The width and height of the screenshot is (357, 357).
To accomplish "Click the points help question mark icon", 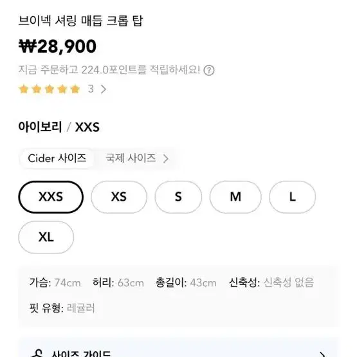I will pyautogui.click(x=209, y=70).
